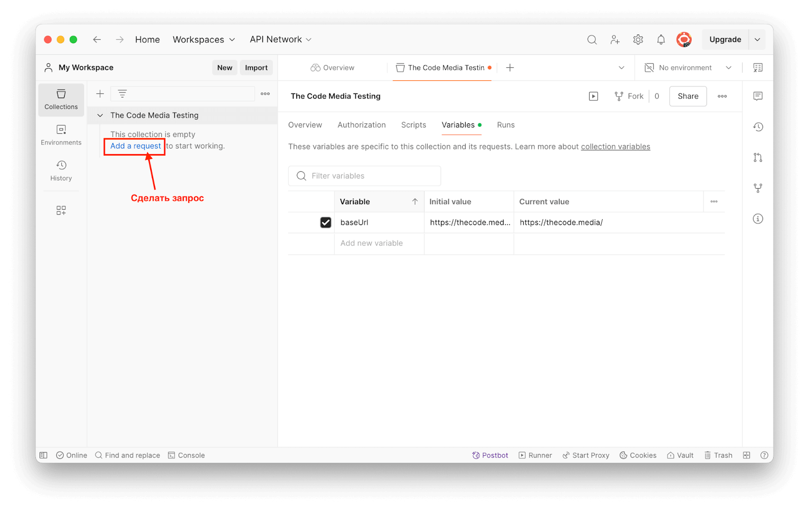Open the Workspaces dropdown menu
Viewport: 809px width, 510px height.
pyautogui.click(x=204, y=39)
